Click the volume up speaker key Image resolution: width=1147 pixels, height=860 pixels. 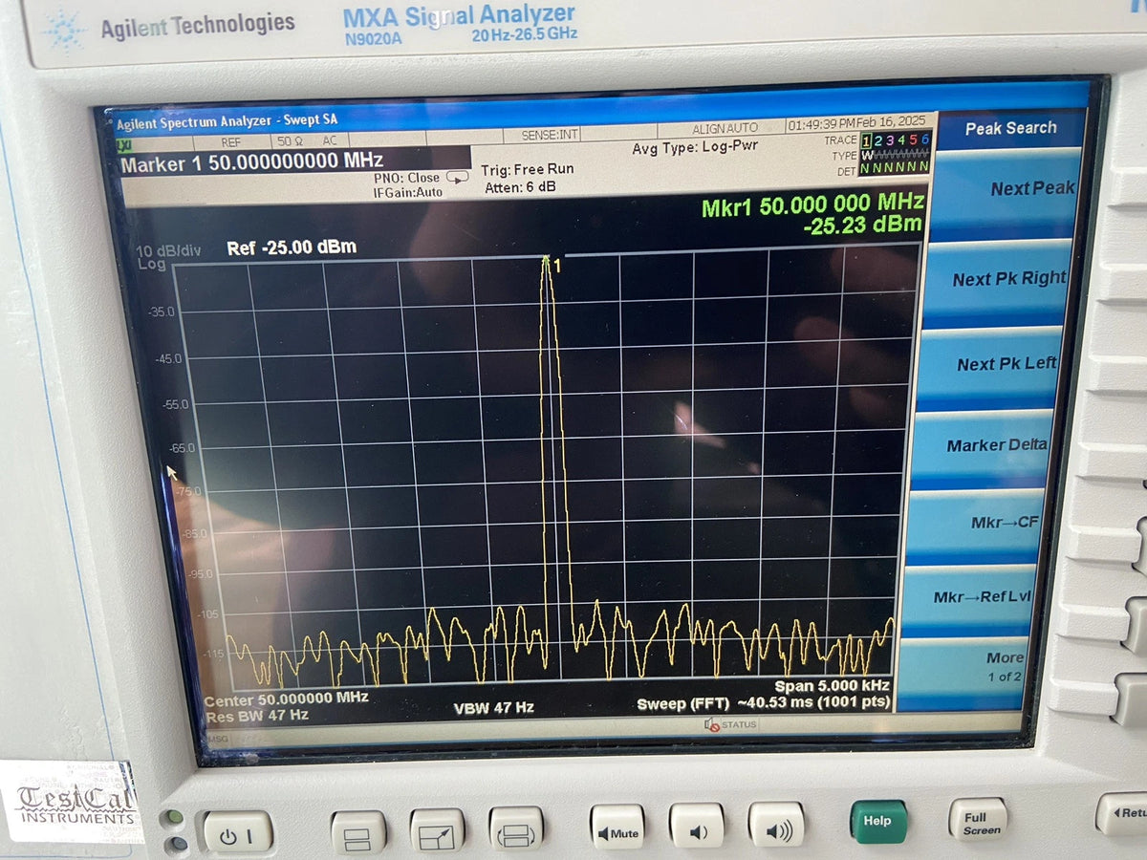(x=775, y=824)
